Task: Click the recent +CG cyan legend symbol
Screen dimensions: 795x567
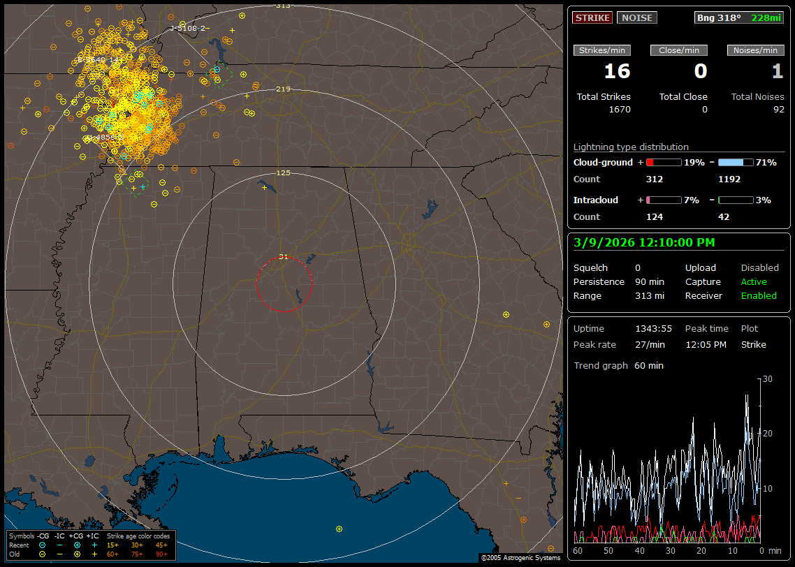Action: [77, 545]
